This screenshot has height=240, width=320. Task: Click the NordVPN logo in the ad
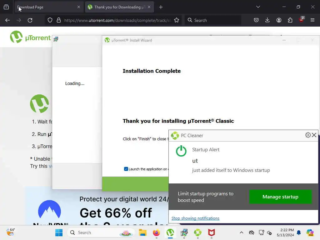click(x=50, y=212)
